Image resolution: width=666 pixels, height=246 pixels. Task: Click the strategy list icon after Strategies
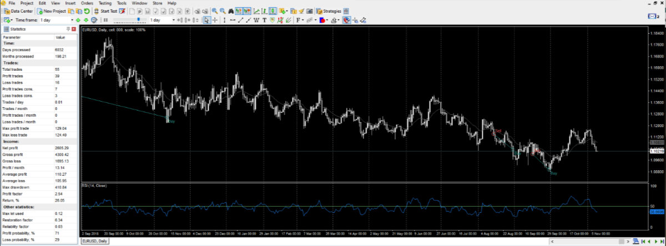[x=347, y=11]
